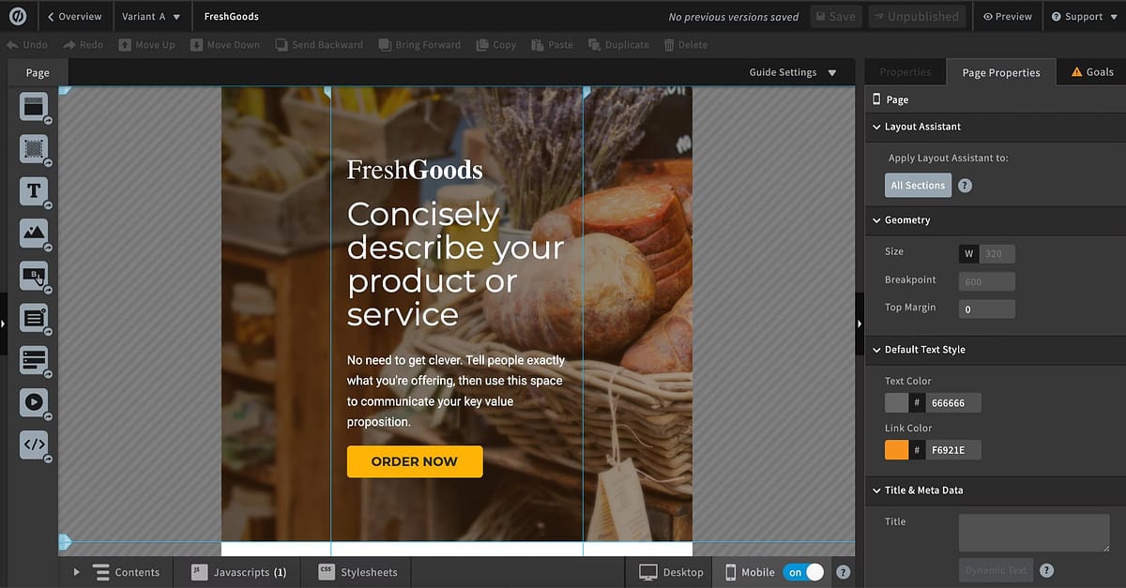Screen dimensions: 1126x588
Task: Open the Stylesheets tab
Action: pos(358,572)
